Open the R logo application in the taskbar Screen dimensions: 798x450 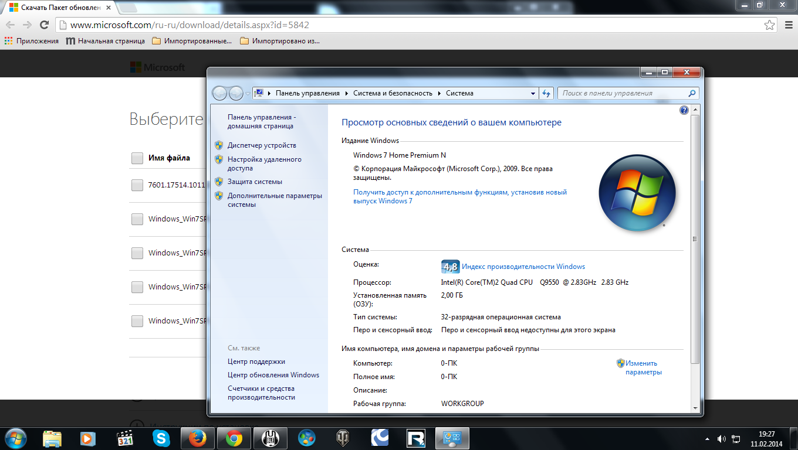(416, 438)
